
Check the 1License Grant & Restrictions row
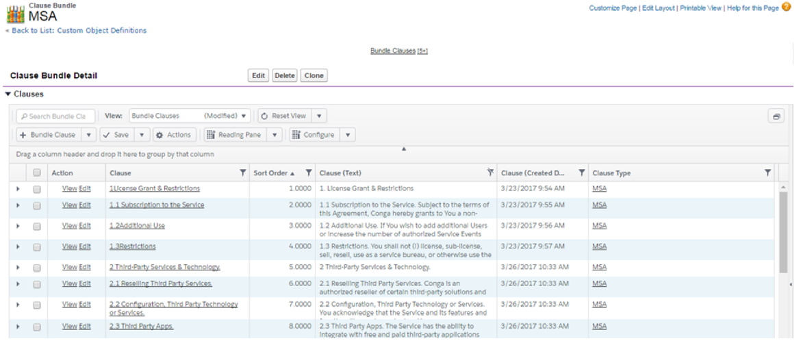click(37, 189)
